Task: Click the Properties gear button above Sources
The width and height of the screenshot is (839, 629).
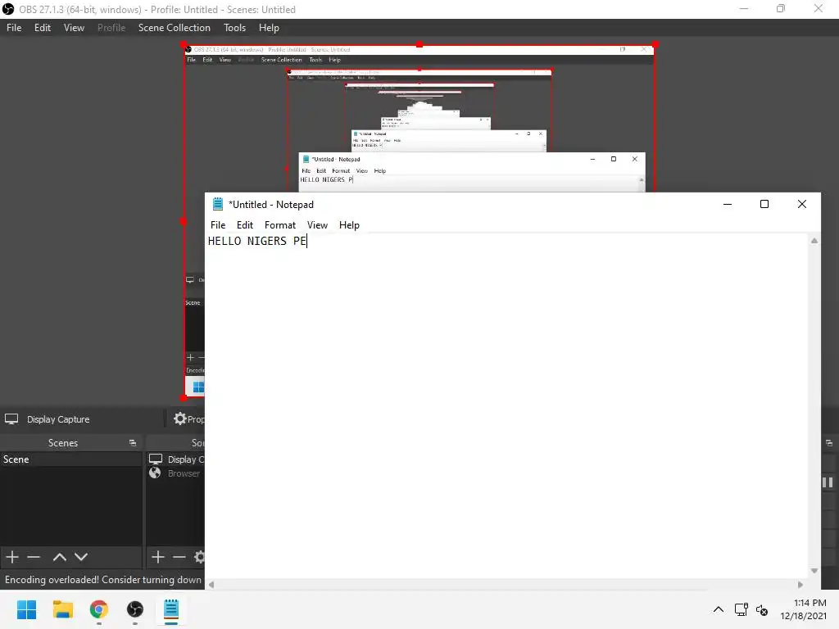Action: pyautogui.click(x=189, y=419)
